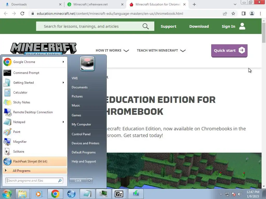Open Solitaire from Start menu

(x=35, y=151)
